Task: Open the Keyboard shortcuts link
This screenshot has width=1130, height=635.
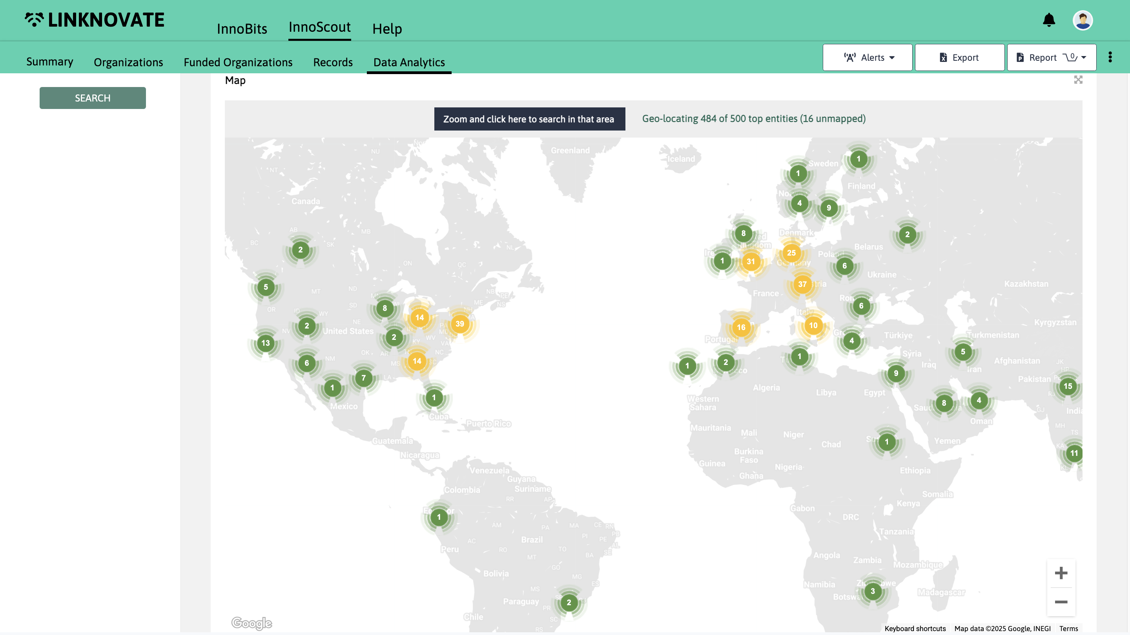Action: (915, 628)
